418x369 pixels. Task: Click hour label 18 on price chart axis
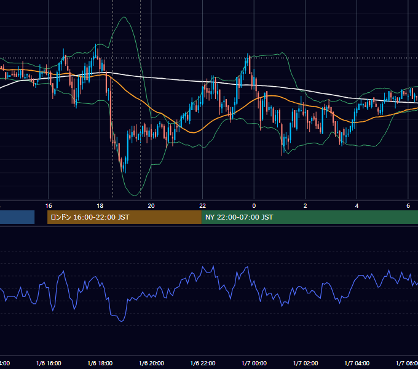(x=100, y=206)
